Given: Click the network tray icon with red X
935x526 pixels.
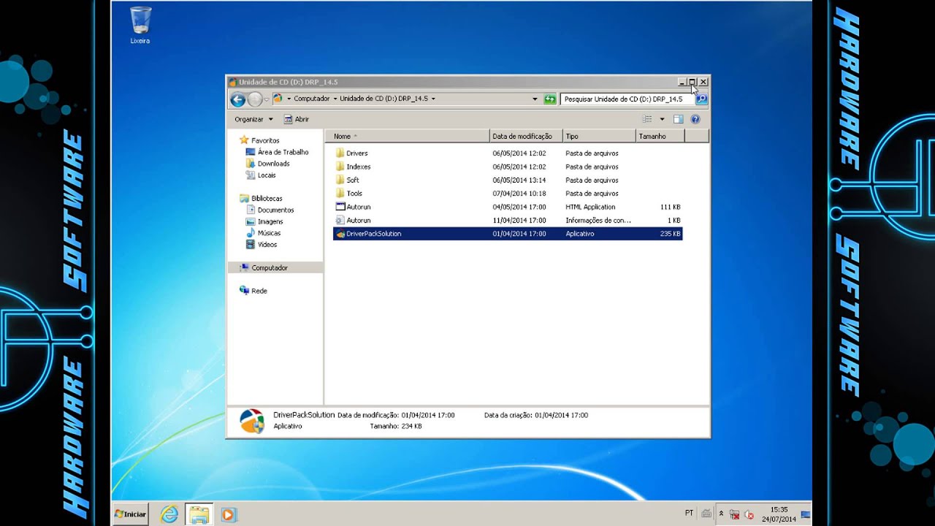Looking at the screenshot, I should click(x=735, y=515).
